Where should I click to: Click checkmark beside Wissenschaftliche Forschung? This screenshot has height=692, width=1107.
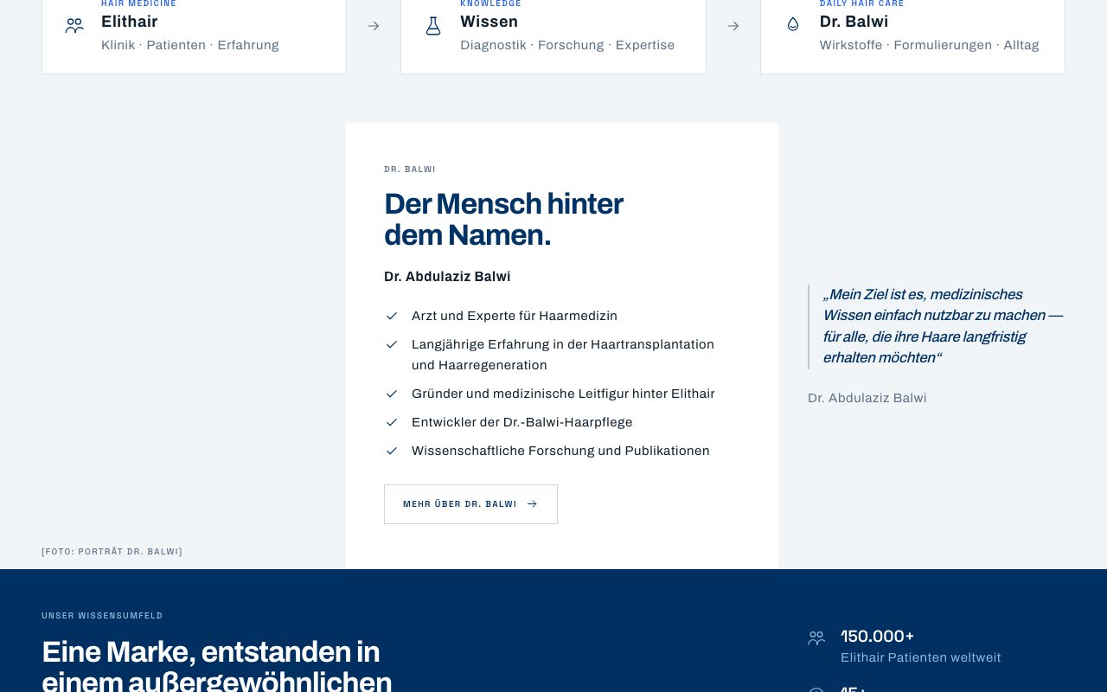tap(392, 452)
